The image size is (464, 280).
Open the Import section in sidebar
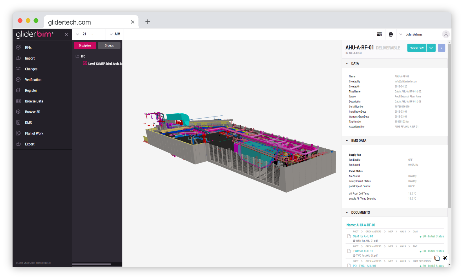(30, 58)
